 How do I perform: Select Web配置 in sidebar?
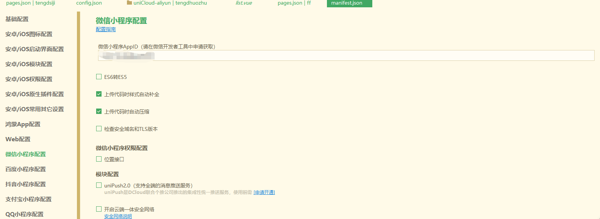point(18,139)
